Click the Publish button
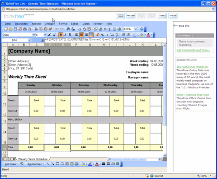This screenshot has height=179, width=217. coord(173,15)
